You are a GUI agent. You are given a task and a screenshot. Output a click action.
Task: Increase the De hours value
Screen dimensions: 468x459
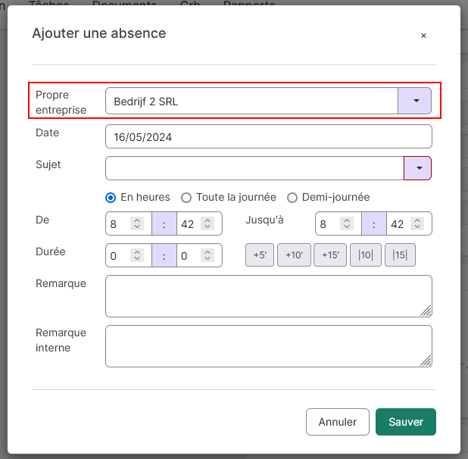pos(137,220)
